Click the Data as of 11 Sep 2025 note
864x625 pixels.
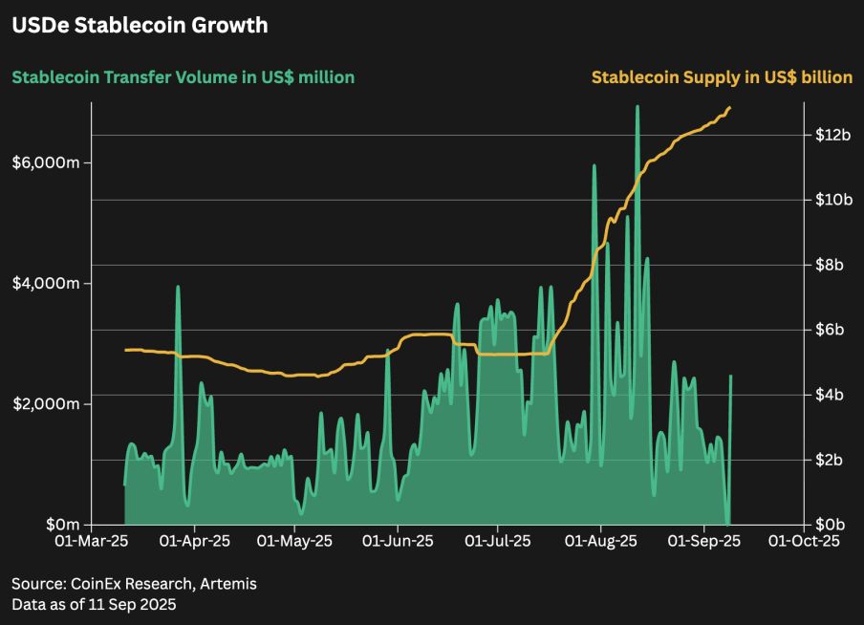tap(94, 605)
